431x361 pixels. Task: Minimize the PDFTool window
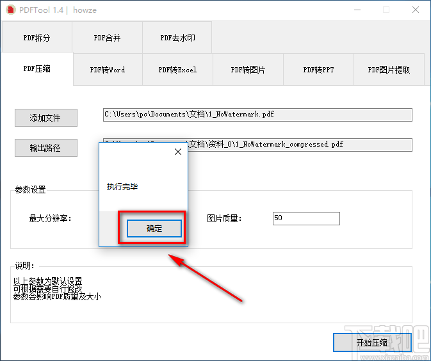357,10
